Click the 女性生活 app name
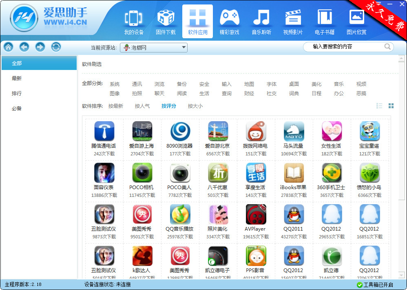 (x=331, y=146)
